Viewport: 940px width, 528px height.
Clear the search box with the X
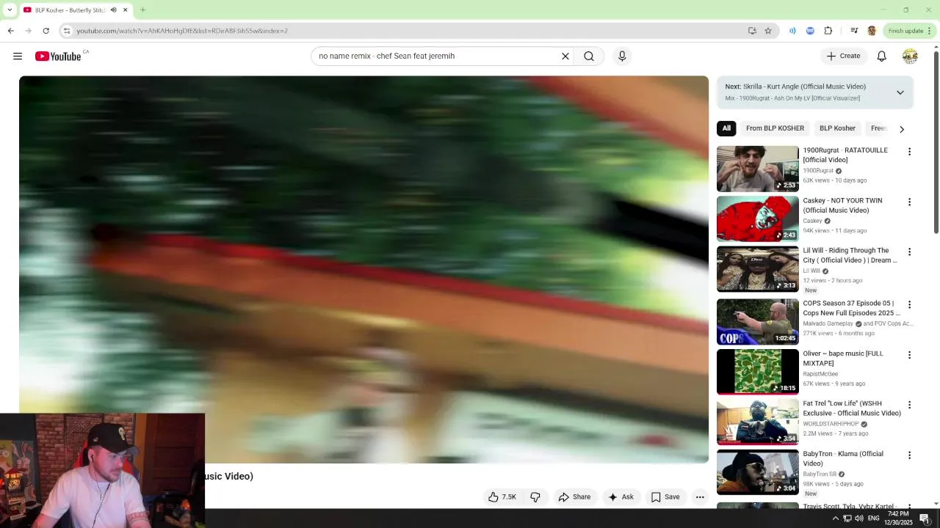pyautogui.click(x=565, y=56)
